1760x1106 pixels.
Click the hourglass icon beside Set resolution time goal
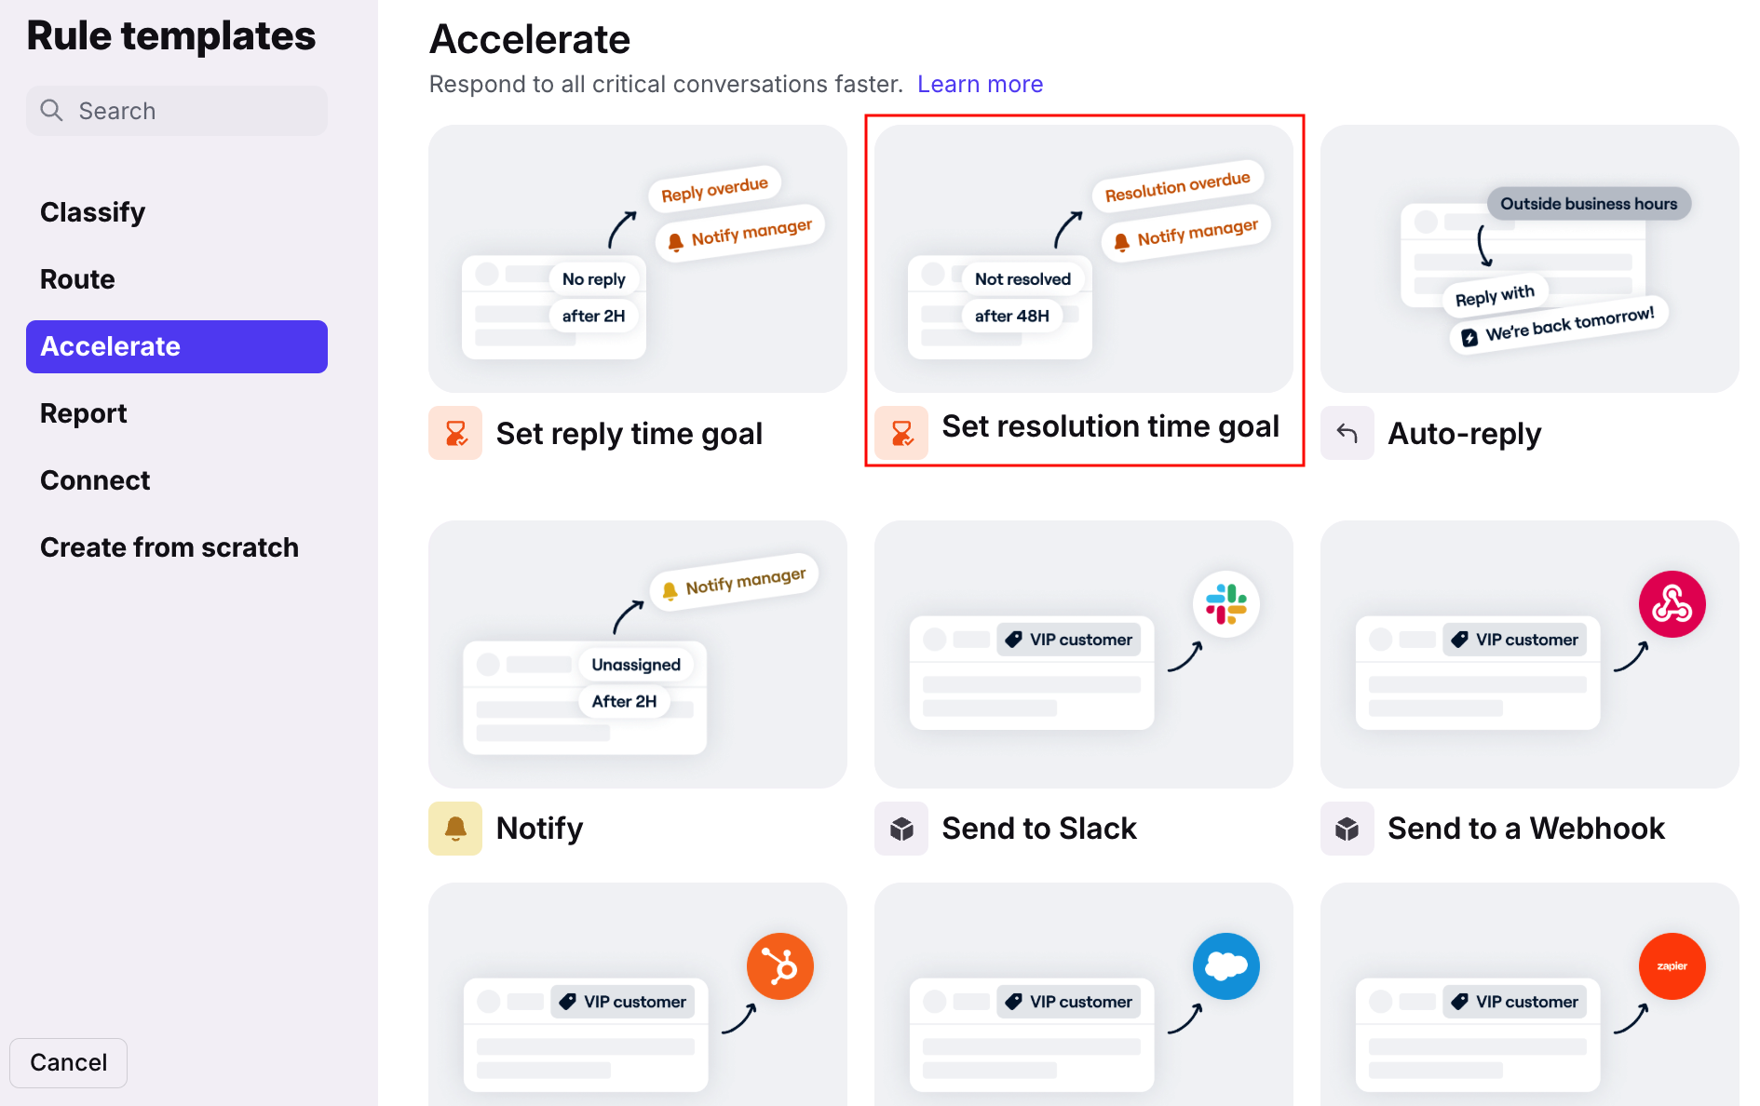tap(901, 433)
